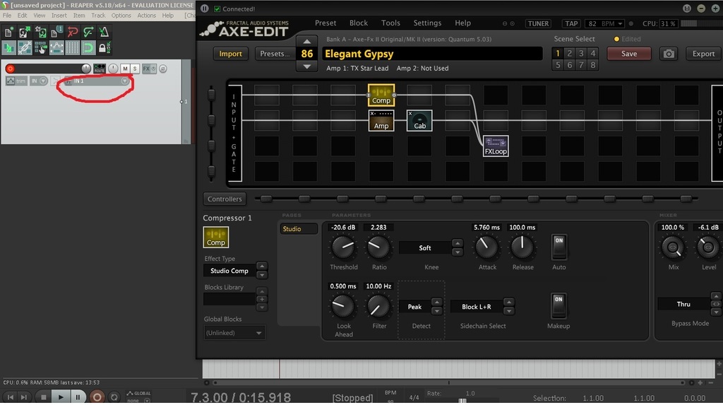Click REAPER's New Project toolbar icon
The width and height of the screenshot is (723, 405).
[8, 32]
